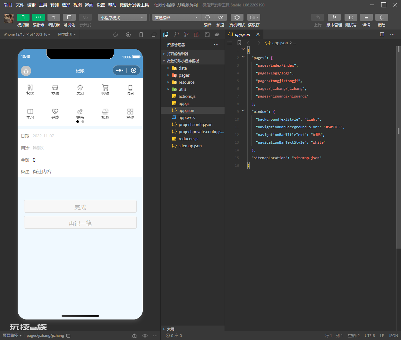Open the 普通编译 compile mode dropdown
401x340 pixels.
(x=176, y=17)
